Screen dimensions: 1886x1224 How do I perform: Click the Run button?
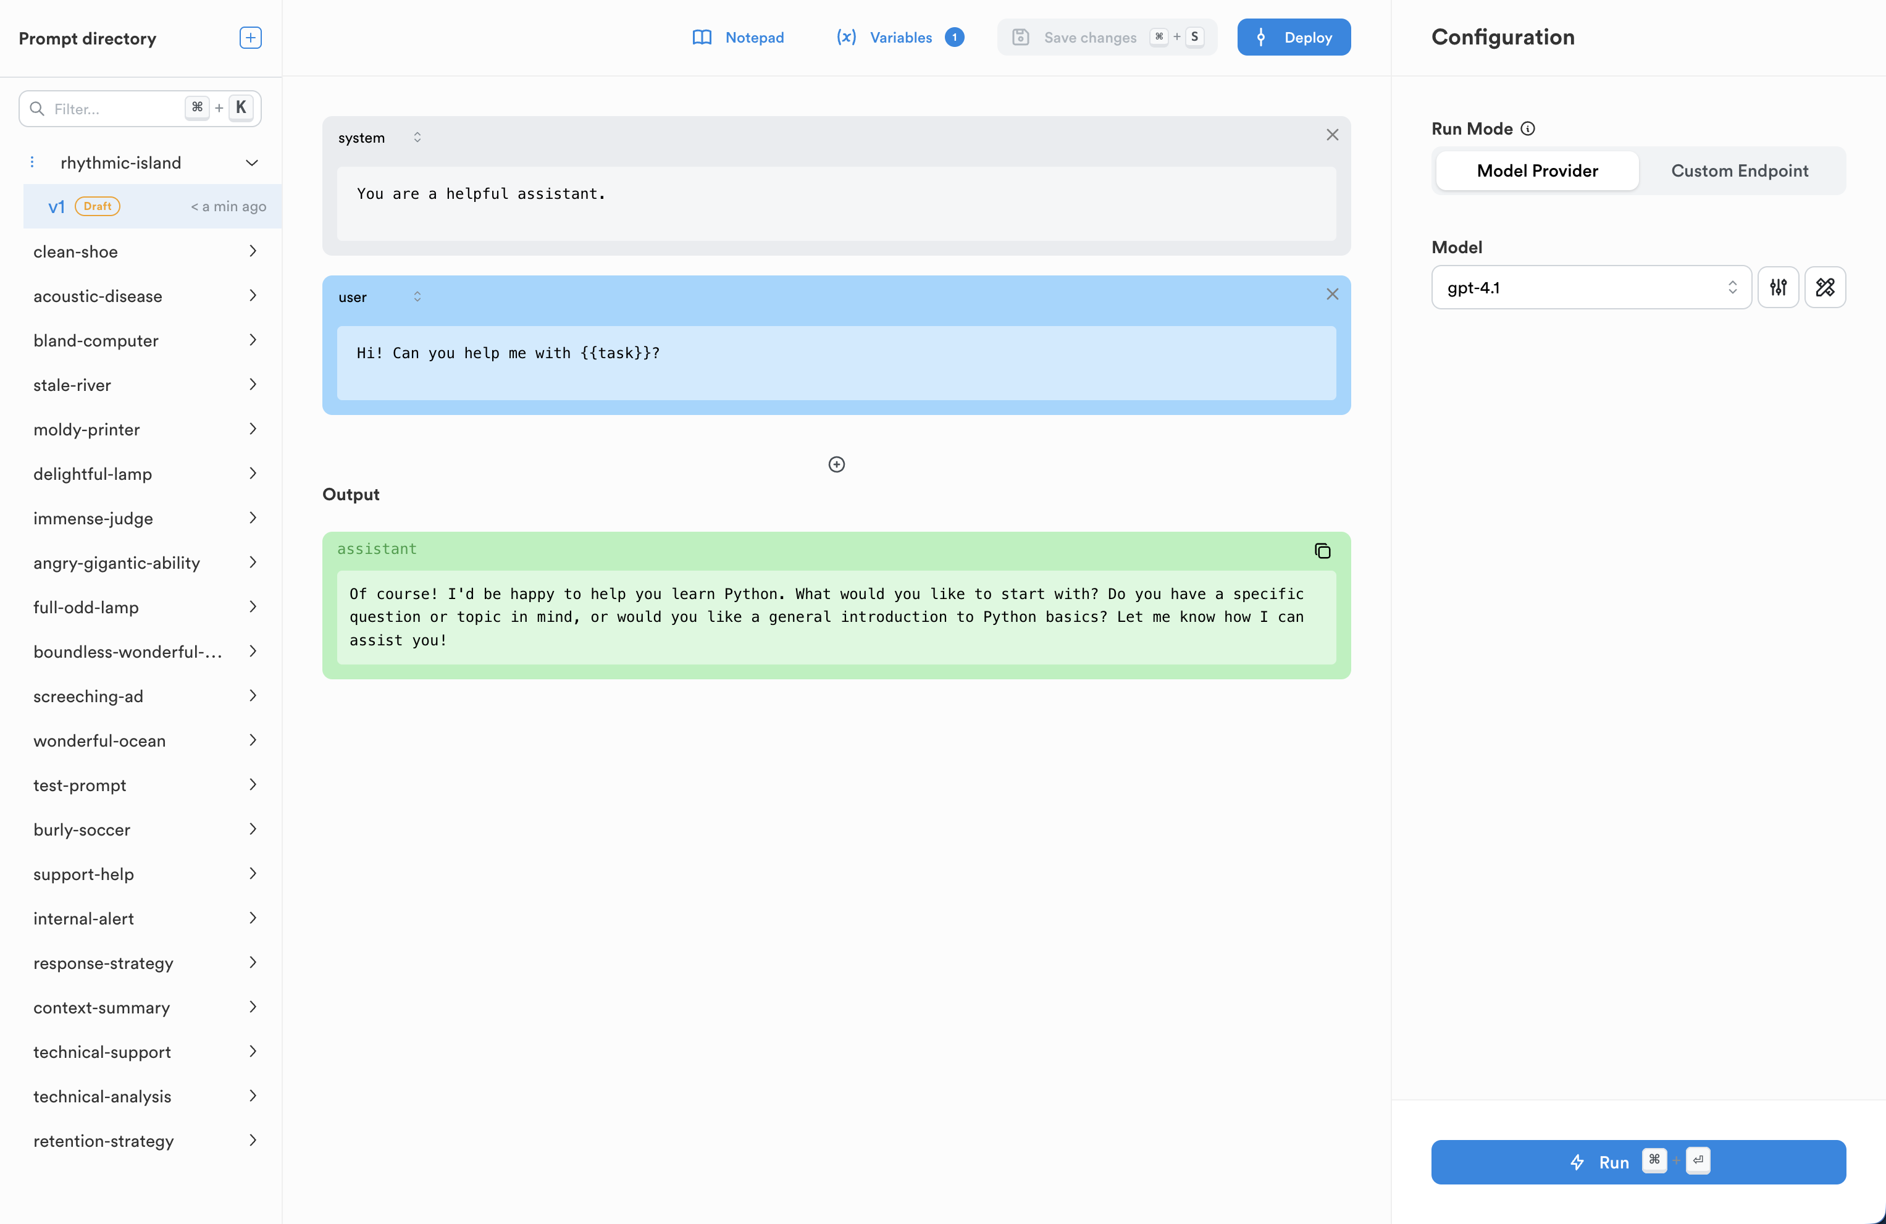click(x=1638, y=1162)
